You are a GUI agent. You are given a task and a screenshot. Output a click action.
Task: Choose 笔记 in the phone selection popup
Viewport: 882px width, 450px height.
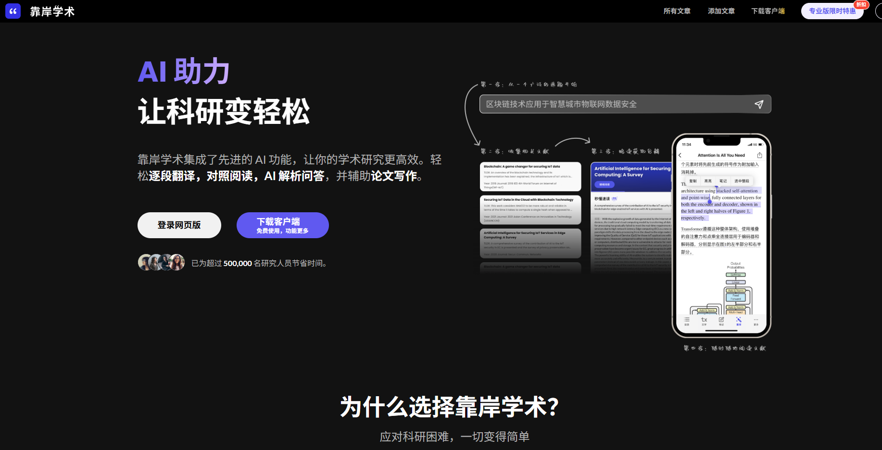click(723, 181)
